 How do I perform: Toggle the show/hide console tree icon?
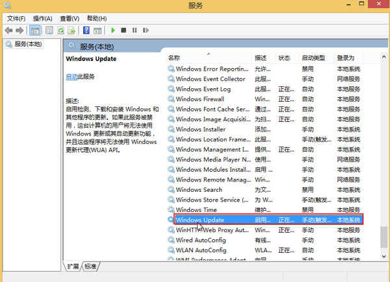[x=34, y=30]
